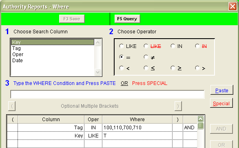Click the WHERE condition input field
This screenshot has width=239, height=148.
tap(107, 94)
